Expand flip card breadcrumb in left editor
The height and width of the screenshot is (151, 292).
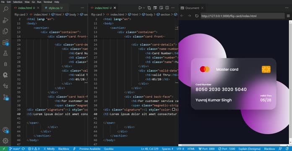(20, 14)
